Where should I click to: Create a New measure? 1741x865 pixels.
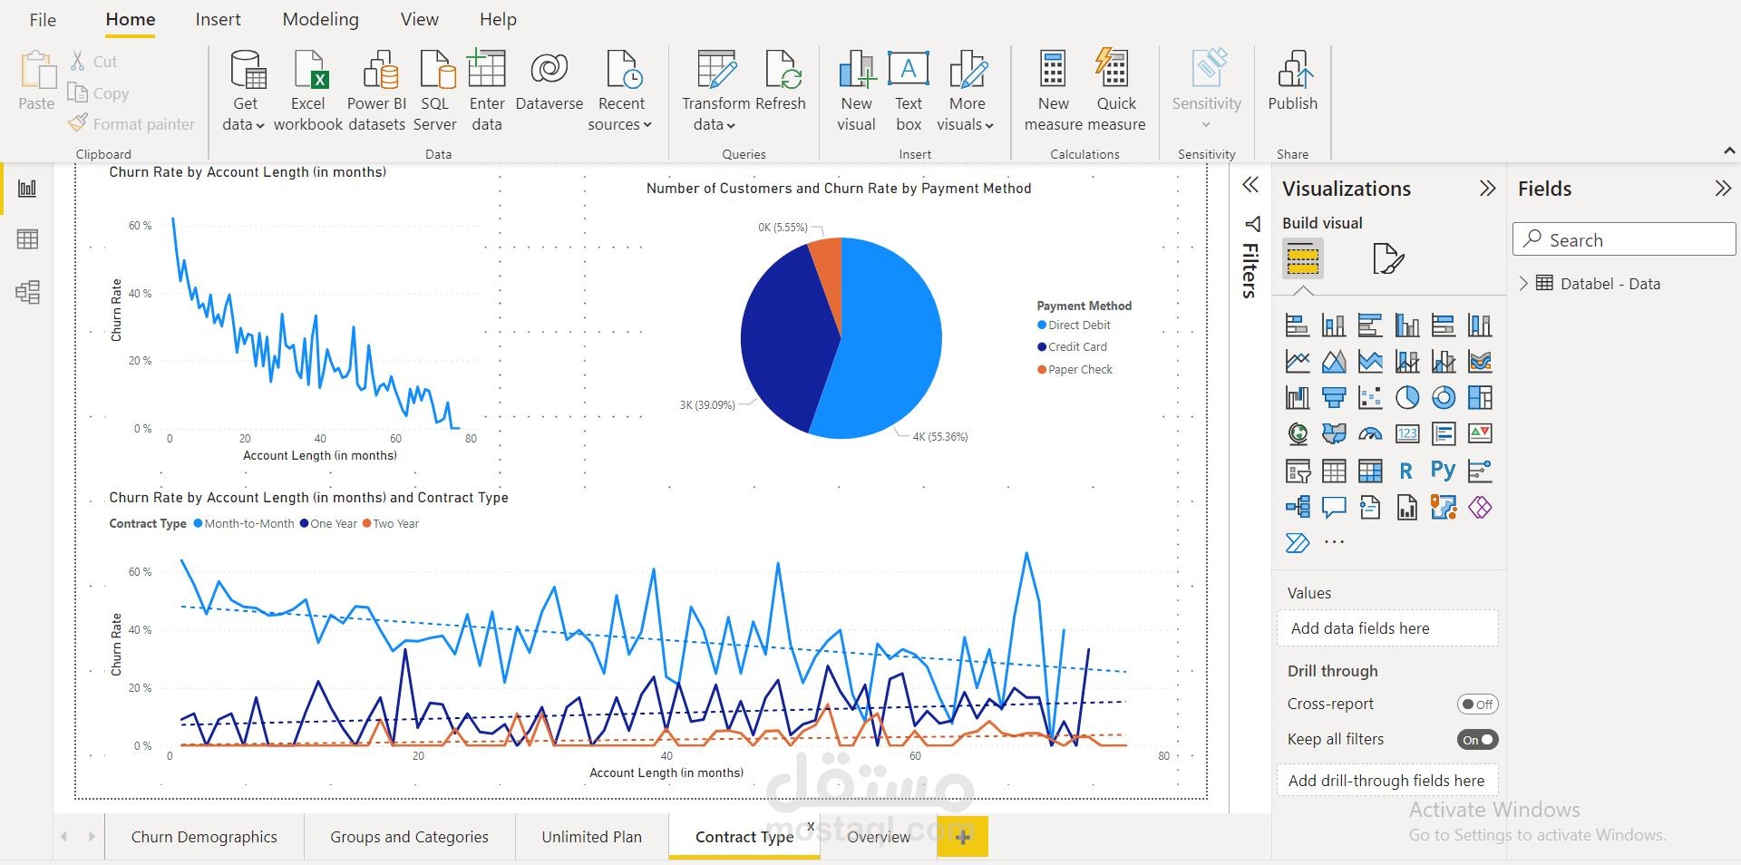click(x=1053, y=92)
